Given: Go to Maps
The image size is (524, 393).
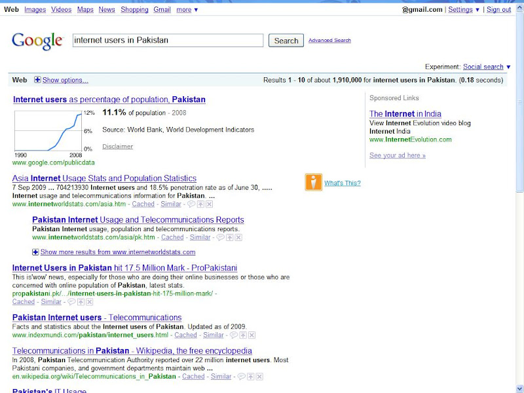Looking at the screenshot, I should coord(85,10).
